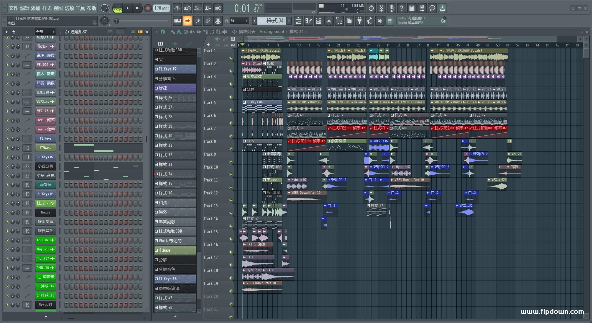This screenshot has height=323, width=592.
Task: Expand pattern selector arrow beside 样式 34
Action: 254,21
